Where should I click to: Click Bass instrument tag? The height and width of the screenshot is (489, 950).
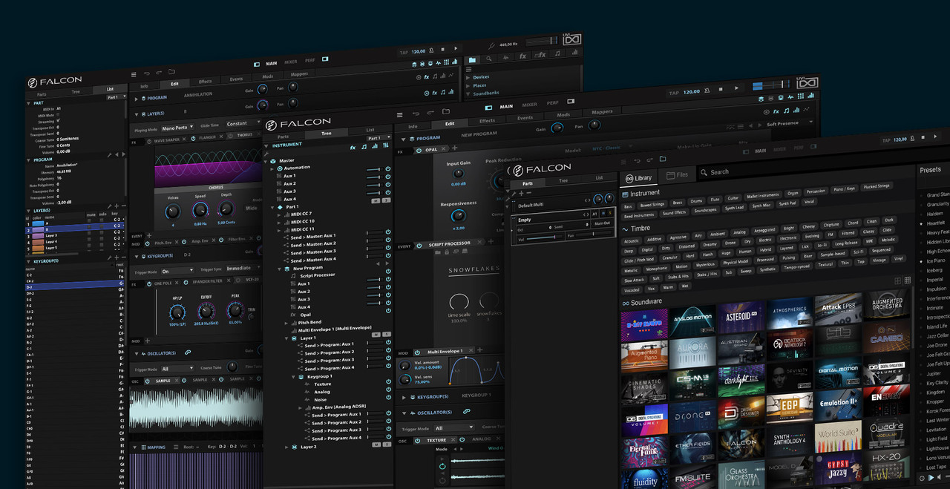(x=629, y=206)
